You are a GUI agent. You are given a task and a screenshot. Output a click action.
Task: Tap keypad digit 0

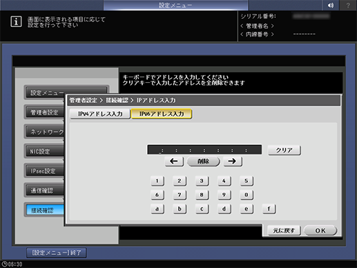[247, 195]
